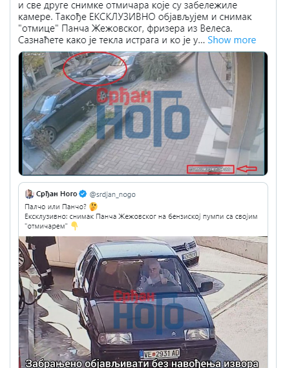Click the Палчо или Панчо question line

[56, 207]
